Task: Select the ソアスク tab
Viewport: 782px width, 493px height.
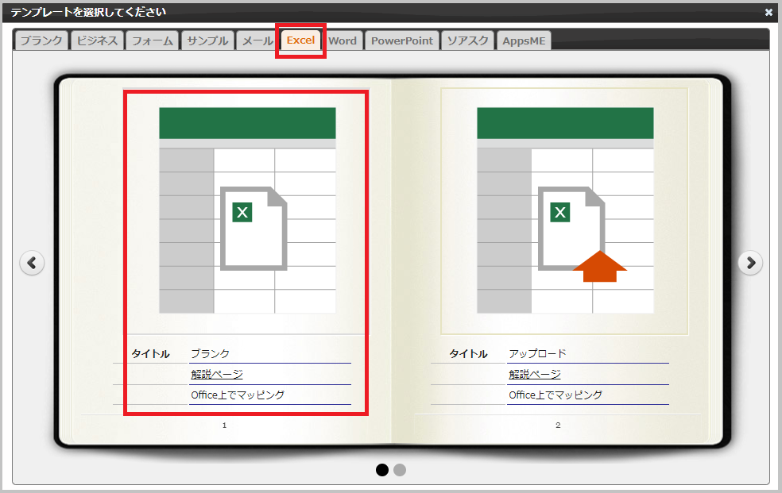Action: coord(467,40)
